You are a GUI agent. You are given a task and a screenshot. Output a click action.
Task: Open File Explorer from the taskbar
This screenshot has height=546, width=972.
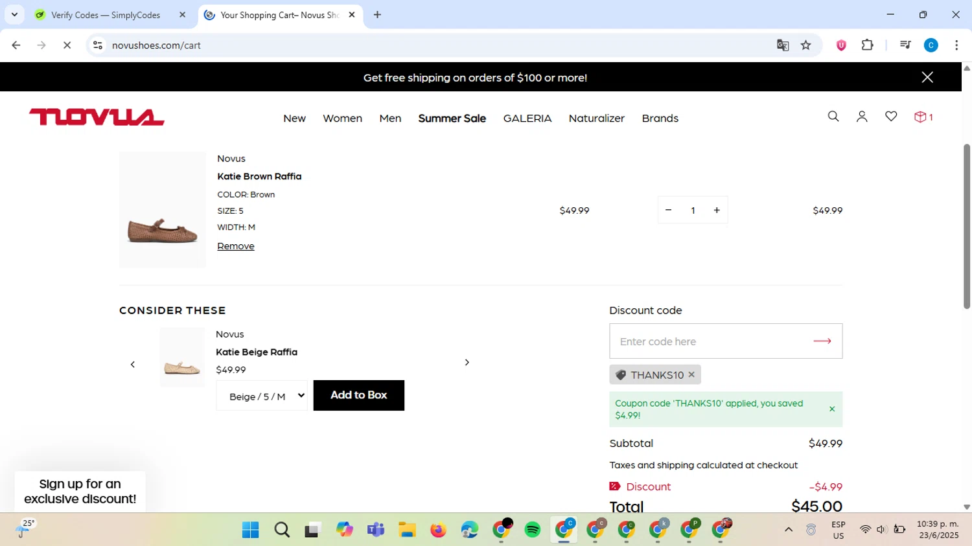click(407, 530)
